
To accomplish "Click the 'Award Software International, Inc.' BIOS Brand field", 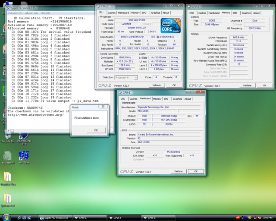I will point(169,135).
